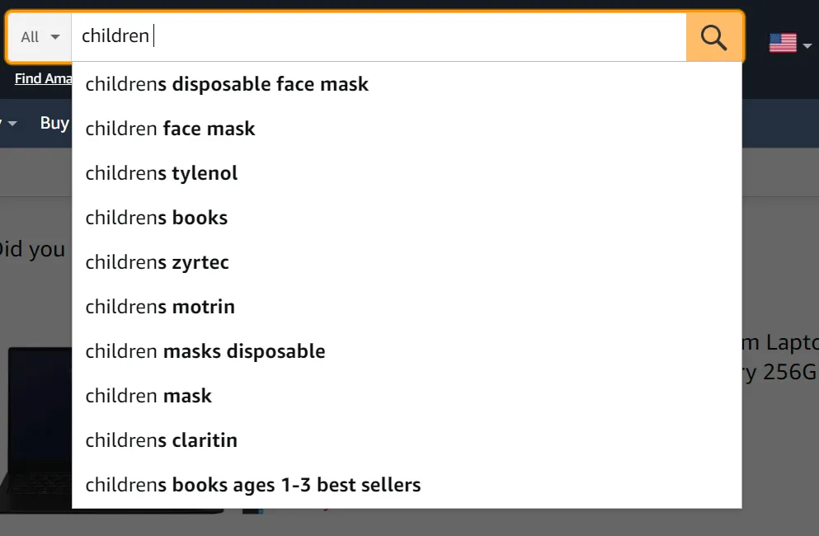Select the 'childrens books' suggestion

(x=157, y=218)
